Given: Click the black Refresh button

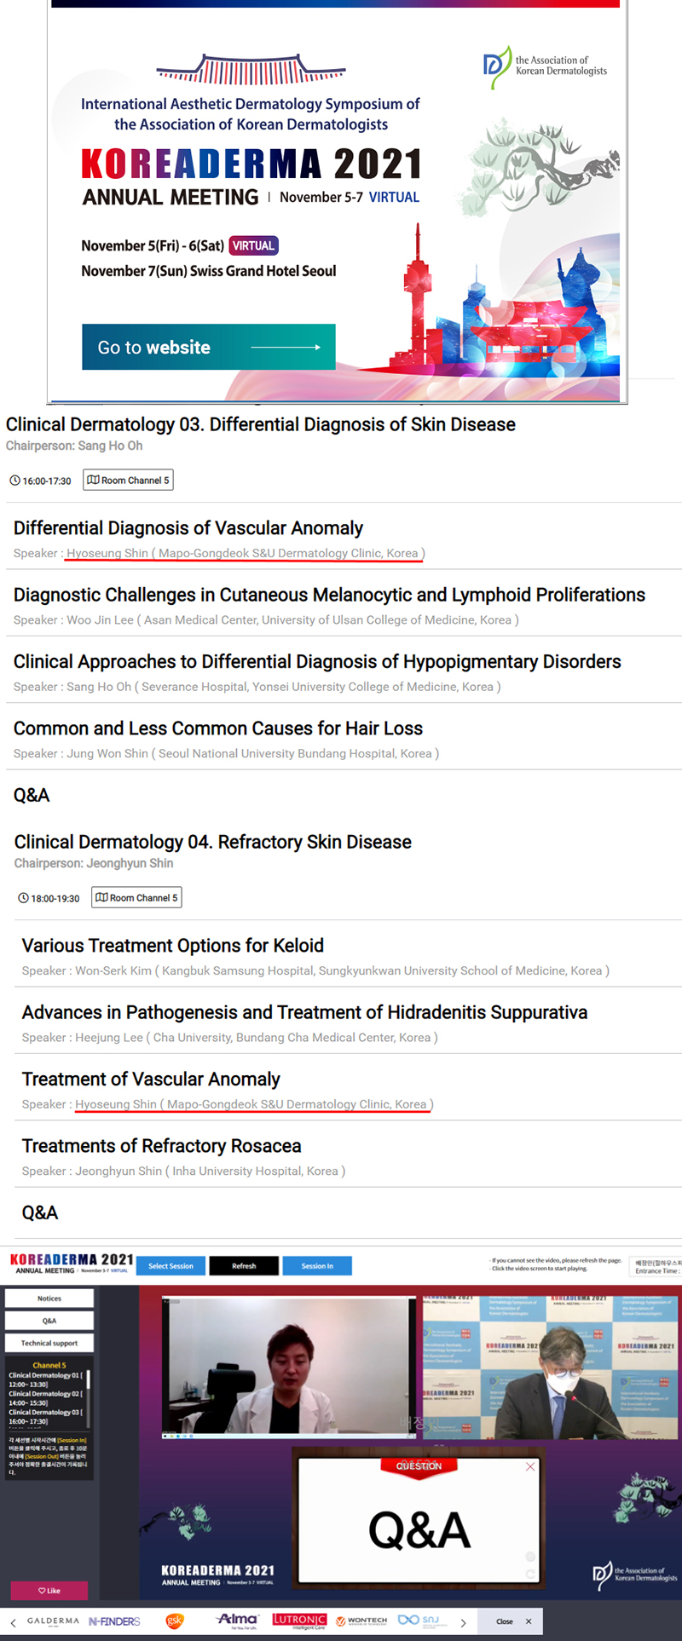Looking at the screenshot, I should click(x=244, y=1266).
